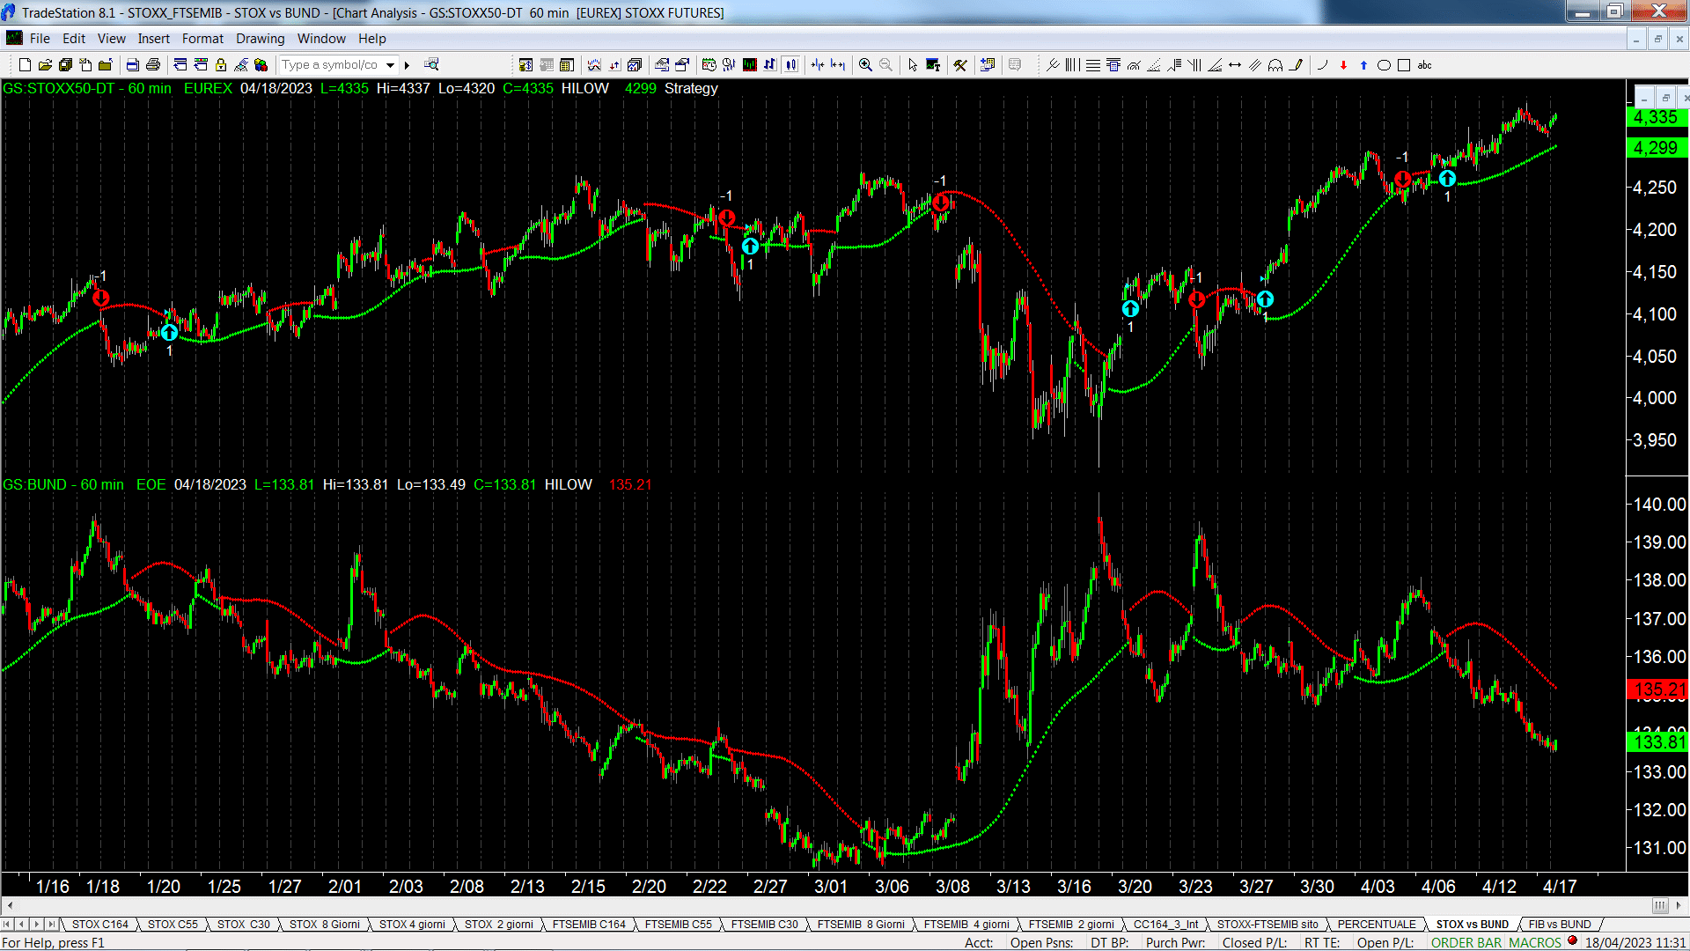Select the ellipse drawing tool
The image size is (1690, 951).
[x=1384, y=65]
